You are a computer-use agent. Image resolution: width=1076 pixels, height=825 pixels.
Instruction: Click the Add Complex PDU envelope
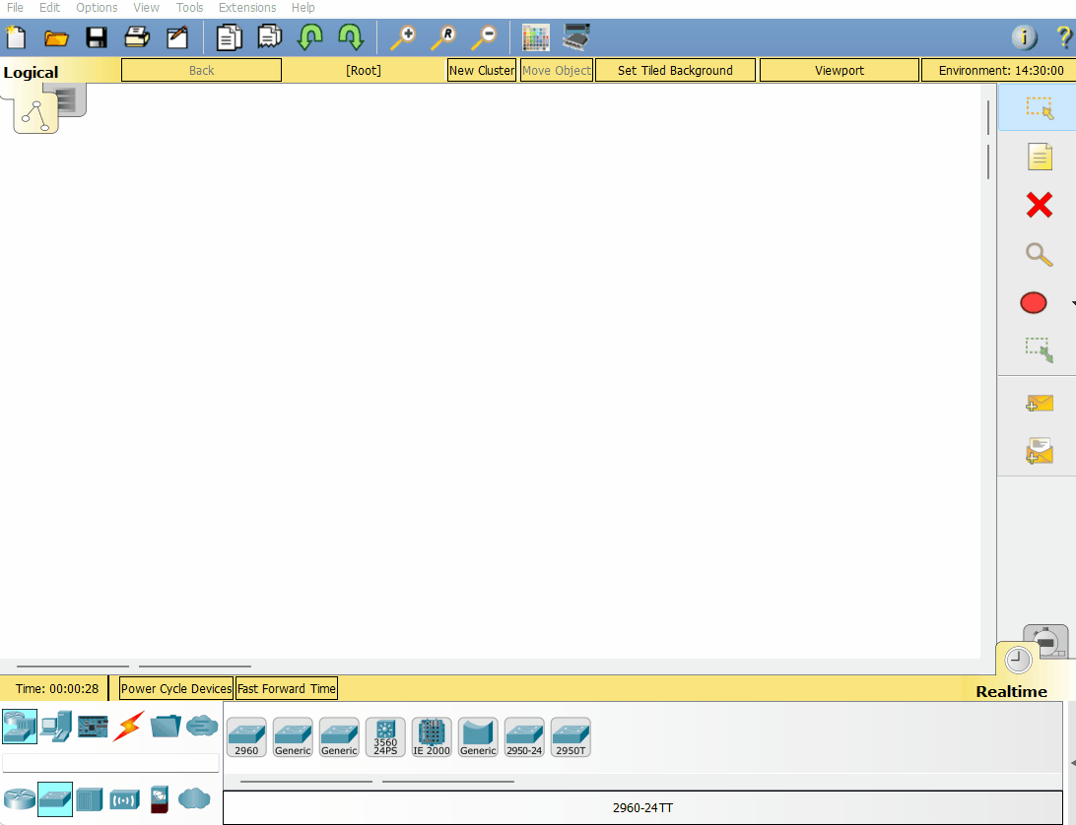[1039, 451]
